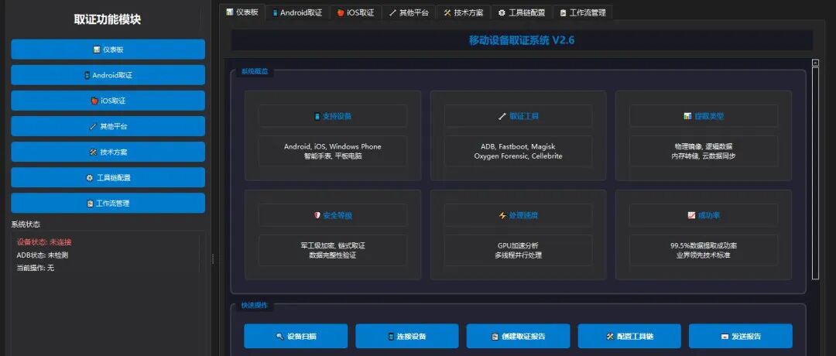Switch to the Android取证 tab
The image size is (836, 356).
tap(297, 13)
